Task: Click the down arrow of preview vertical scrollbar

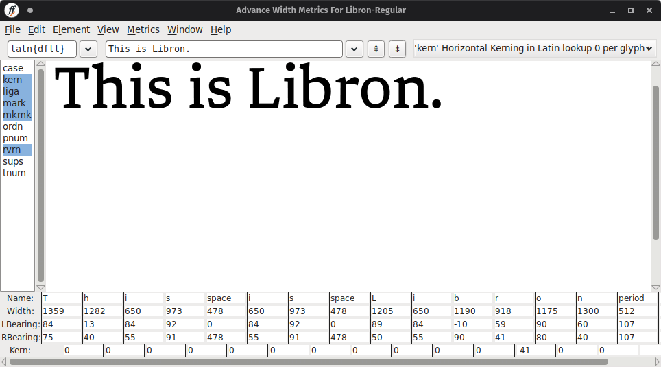Action: [x=656, y=287]
